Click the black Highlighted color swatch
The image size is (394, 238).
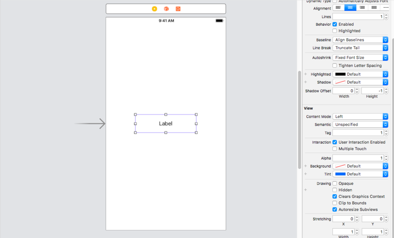(x=340, y=74)
